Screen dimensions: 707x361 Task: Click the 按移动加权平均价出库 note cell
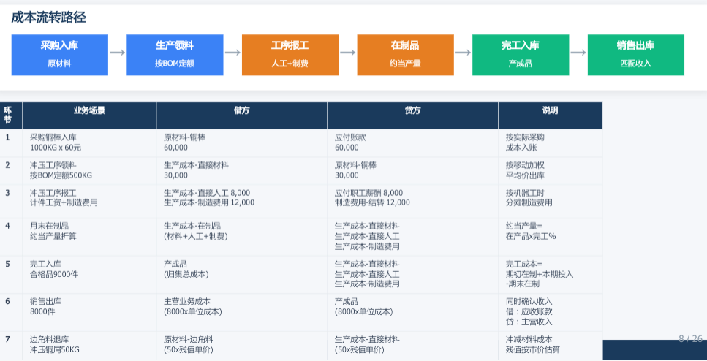click(x=550, y=171)
